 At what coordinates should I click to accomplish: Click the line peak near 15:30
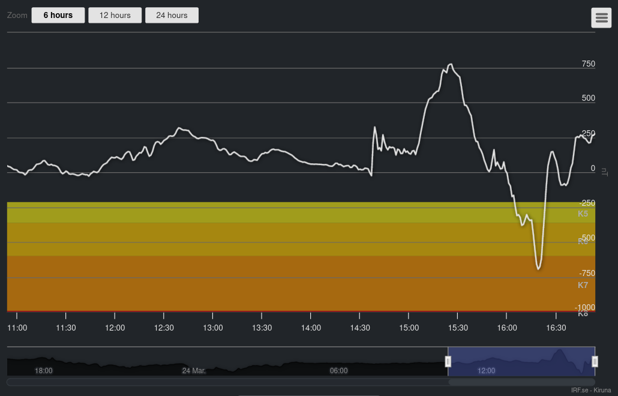point(450,64)
